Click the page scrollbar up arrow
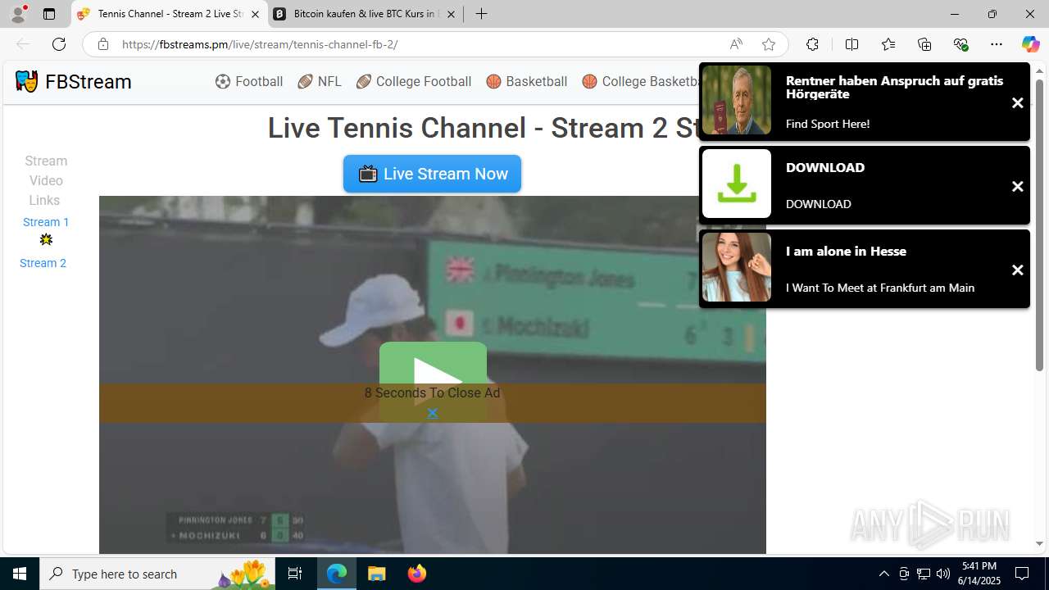 (1040, 70)
